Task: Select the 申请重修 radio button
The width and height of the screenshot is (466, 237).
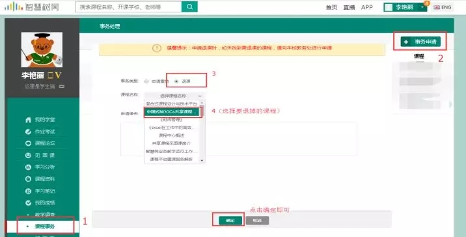Action: pos(146,81)
